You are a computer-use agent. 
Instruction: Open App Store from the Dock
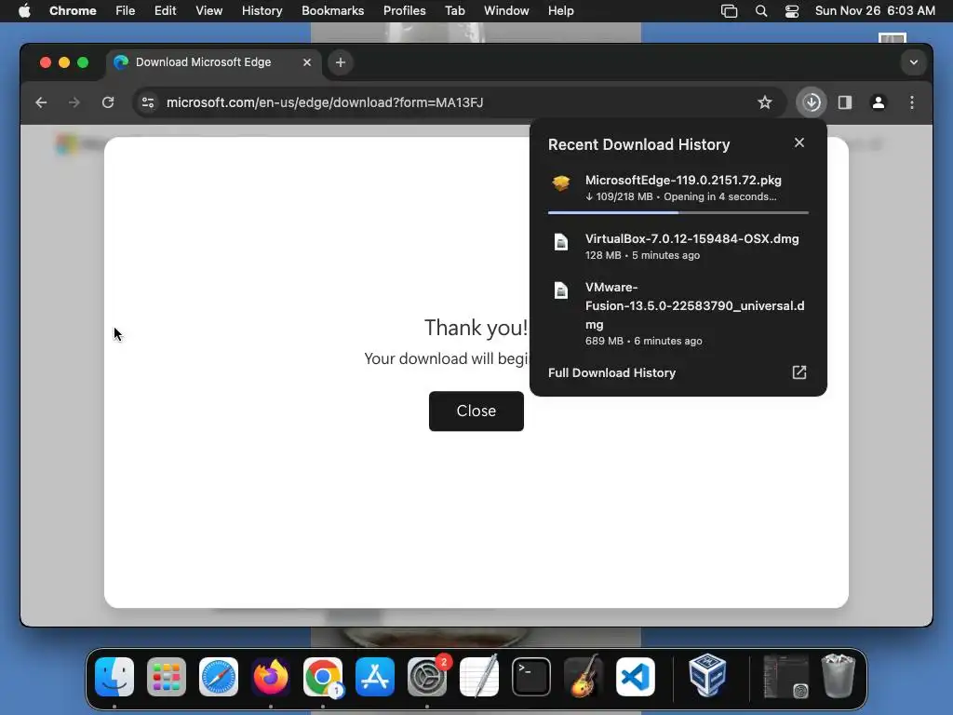375,677
